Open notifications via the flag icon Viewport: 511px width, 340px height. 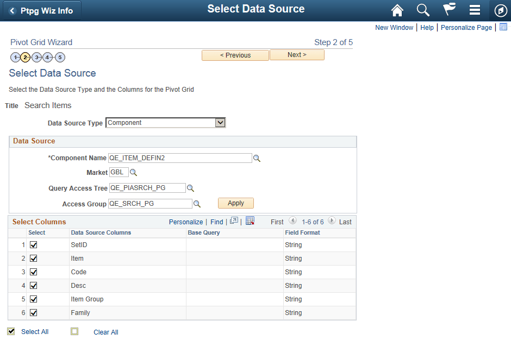[x=449, y=10]
